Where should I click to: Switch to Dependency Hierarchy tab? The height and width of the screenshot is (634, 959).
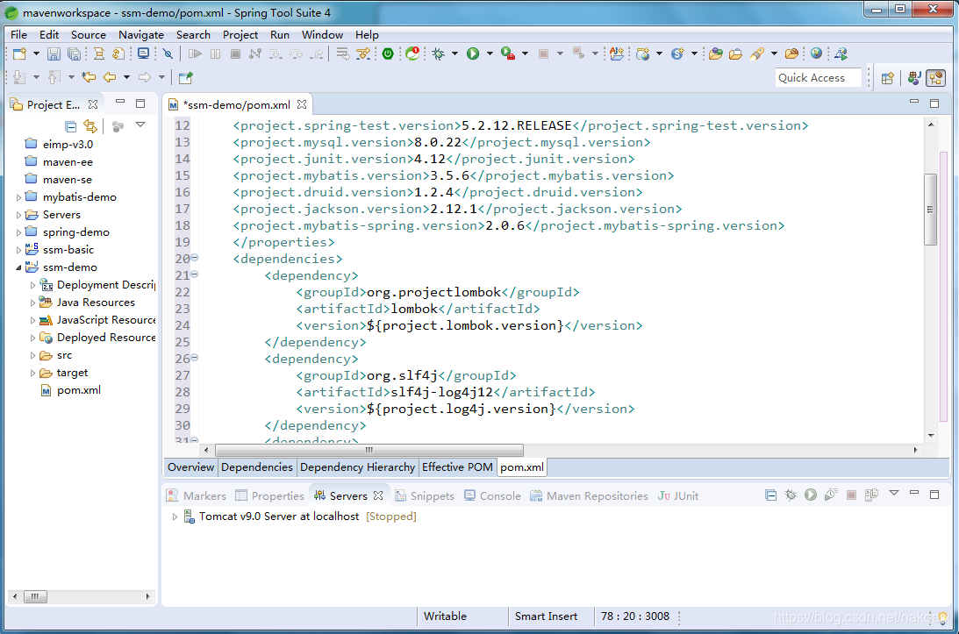357,467
